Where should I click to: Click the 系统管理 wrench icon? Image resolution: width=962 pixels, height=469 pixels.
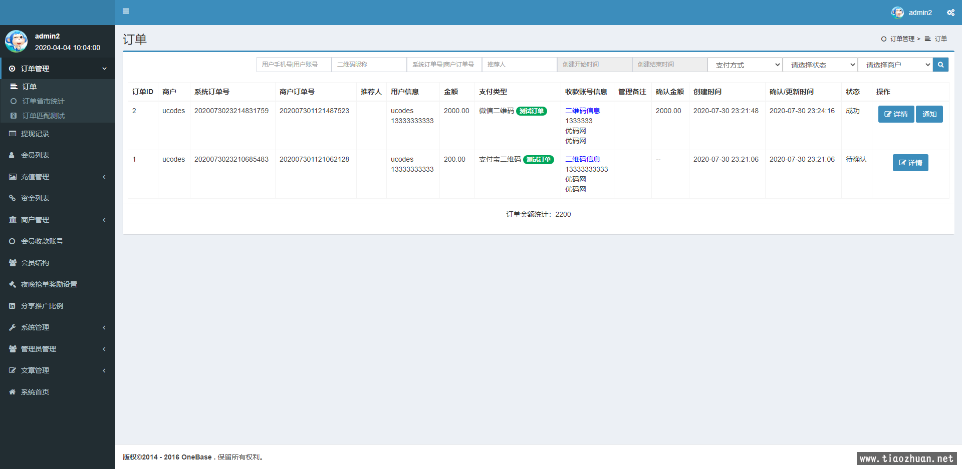pos(13,327)
